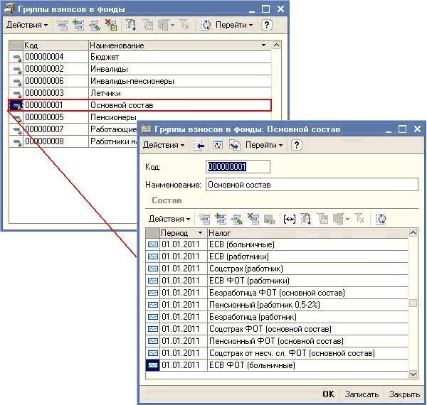Viewport: 427px width, 405px height.
Task: Open Перейти menu in Основной состав window
Action: pyautogui.click(x=264, y=145)
